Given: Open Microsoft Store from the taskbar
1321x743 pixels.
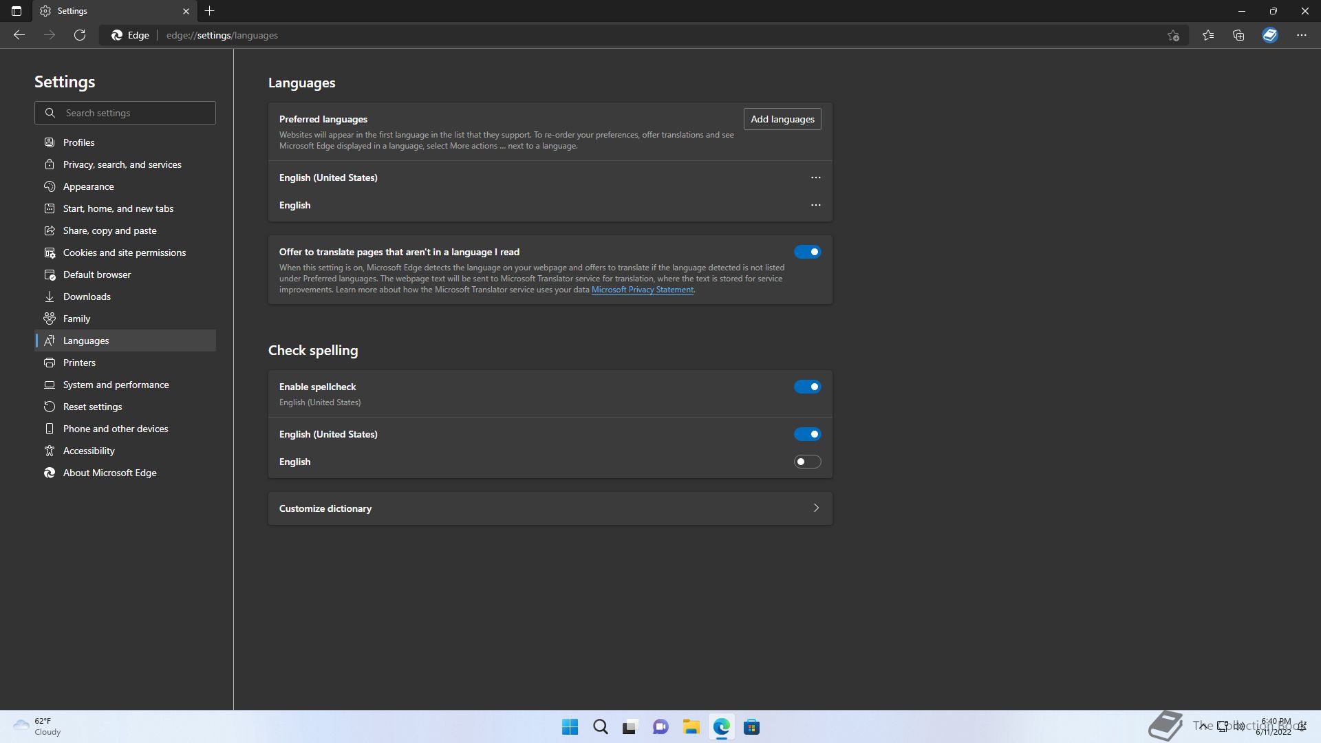Looking at the screenshot, I should click(x=751, y=727).
